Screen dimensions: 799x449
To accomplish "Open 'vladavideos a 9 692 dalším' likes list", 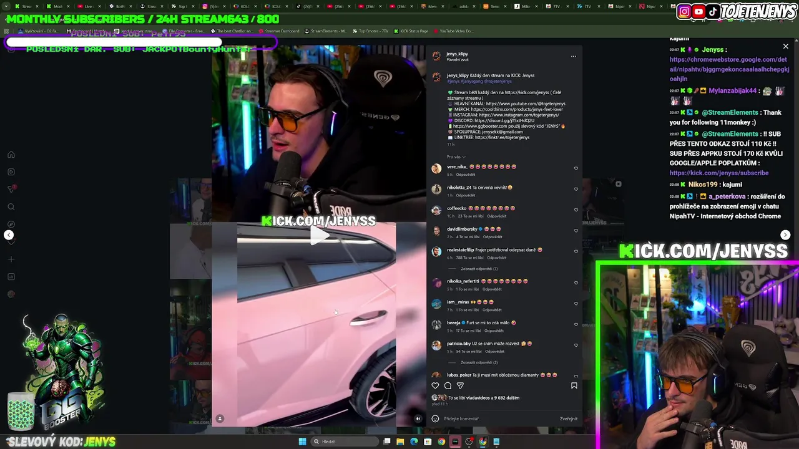I will [493, 398].
